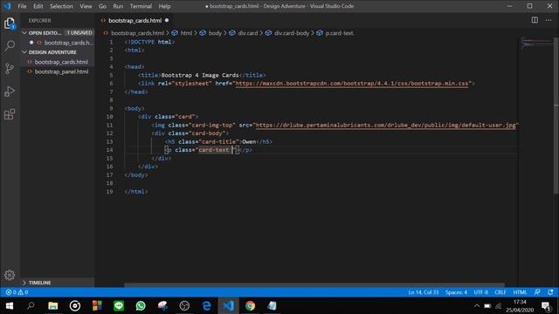Click CRLF end of line selector
559x314 pixels.
tap(500, 292)
